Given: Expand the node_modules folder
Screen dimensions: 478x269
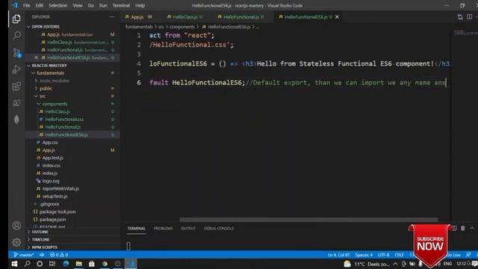Looking at the screenshot, I should 55,81.
